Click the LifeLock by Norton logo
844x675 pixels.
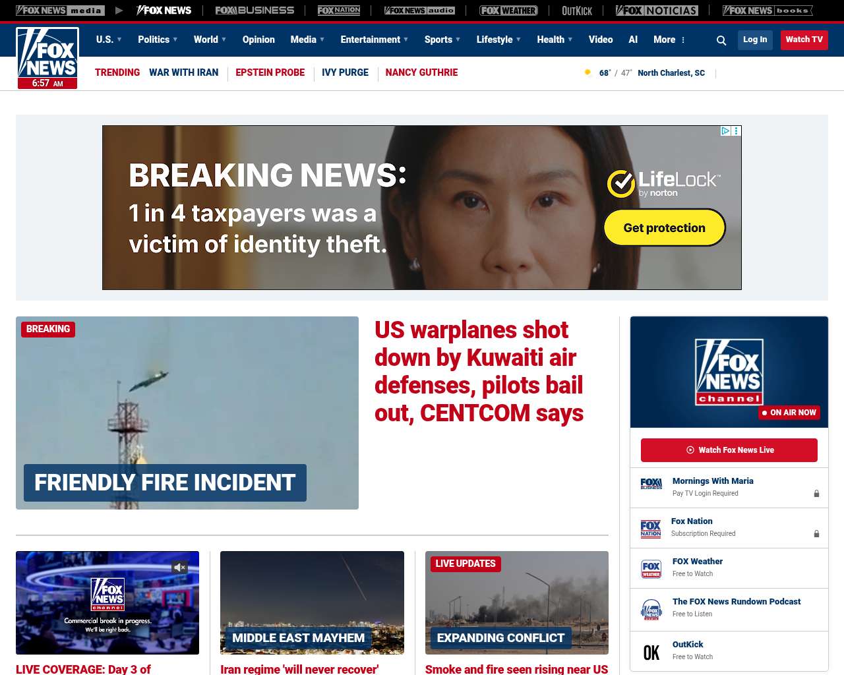[664, 183]
